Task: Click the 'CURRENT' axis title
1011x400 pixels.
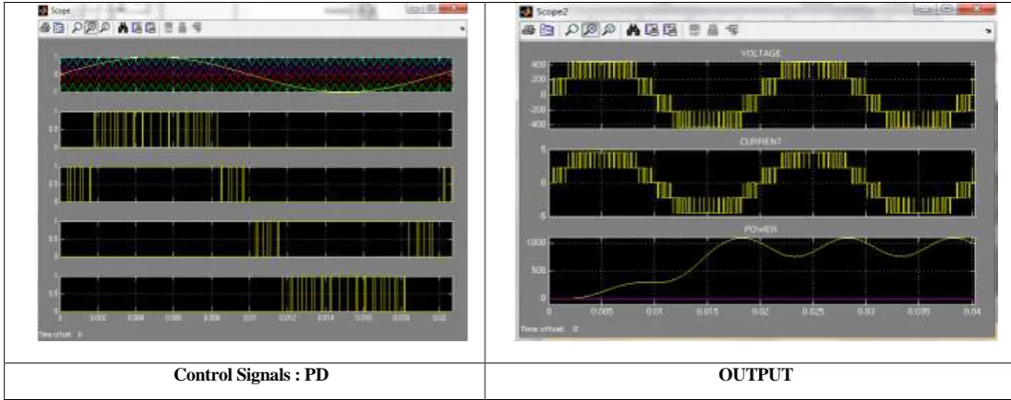Action: click(x=761, y=142)
